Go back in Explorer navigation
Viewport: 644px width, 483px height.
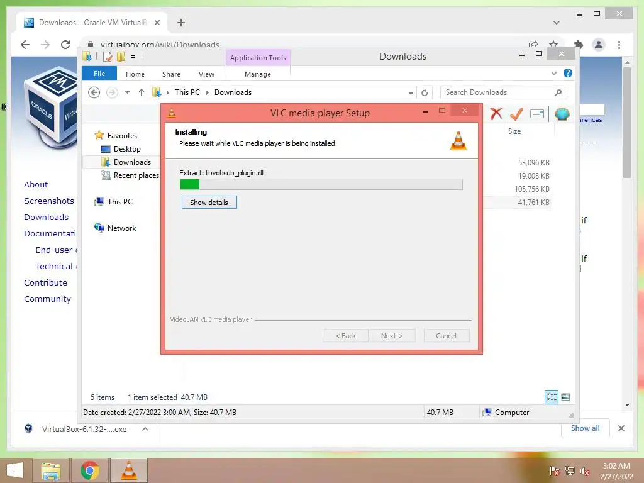[x=94, y=92]
